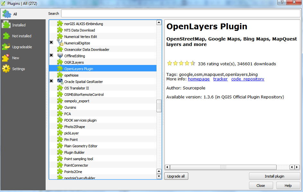Click the question mark title bar button

point(282,2)
